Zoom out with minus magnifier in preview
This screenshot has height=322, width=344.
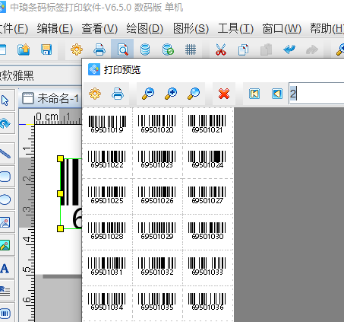coord(148,94)
